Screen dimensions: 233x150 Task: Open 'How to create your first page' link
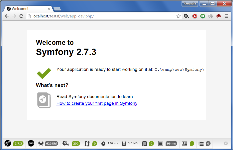point(97,103)
